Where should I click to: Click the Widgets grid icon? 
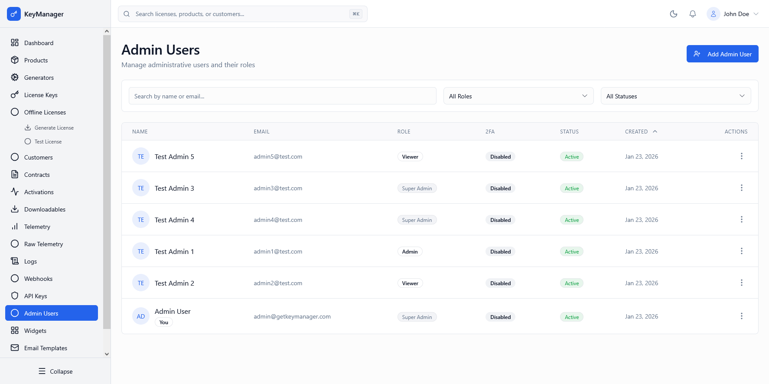click(15, 330)
